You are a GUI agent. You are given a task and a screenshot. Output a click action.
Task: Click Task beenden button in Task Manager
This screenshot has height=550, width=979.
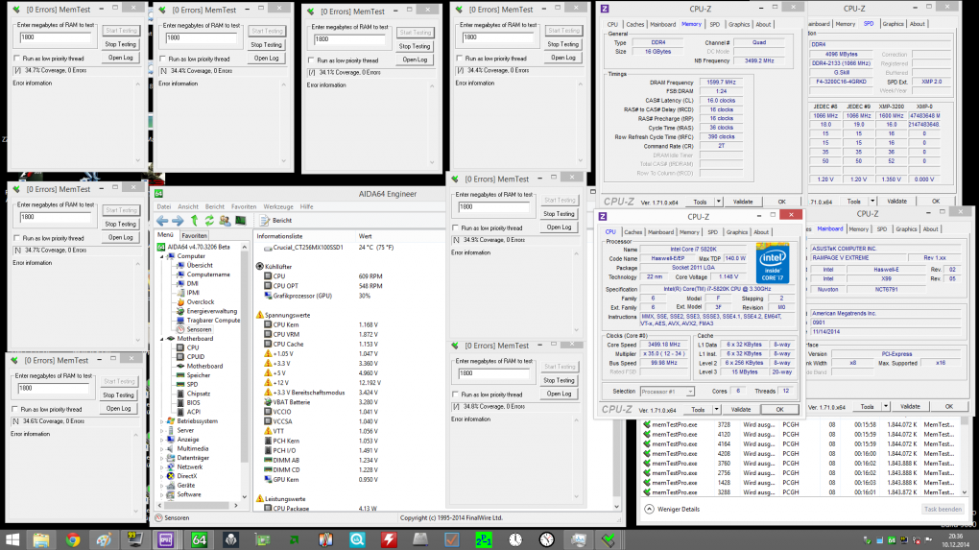[x=943, y=510]
